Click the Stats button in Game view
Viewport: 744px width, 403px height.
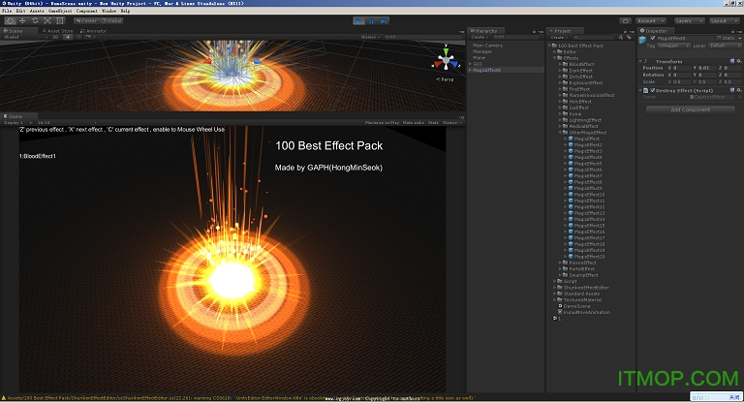point(433,122)
